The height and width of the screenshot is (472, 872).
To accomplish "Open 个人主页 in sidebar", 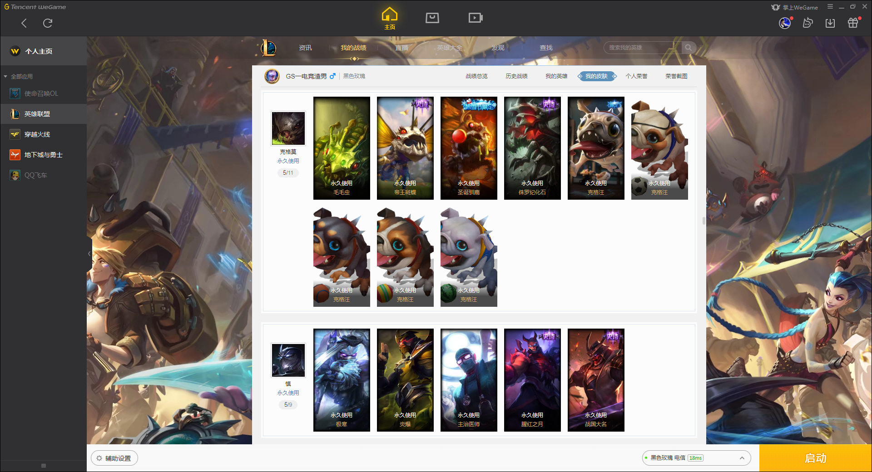I will (x=44, y=51).
